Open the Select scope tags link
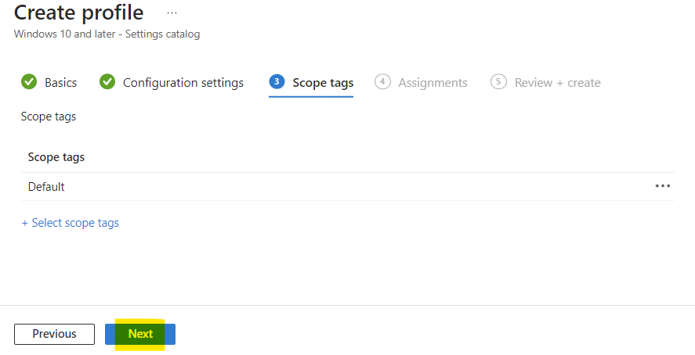695x355 pixels. pyautogui.click(x=75, y=223)
